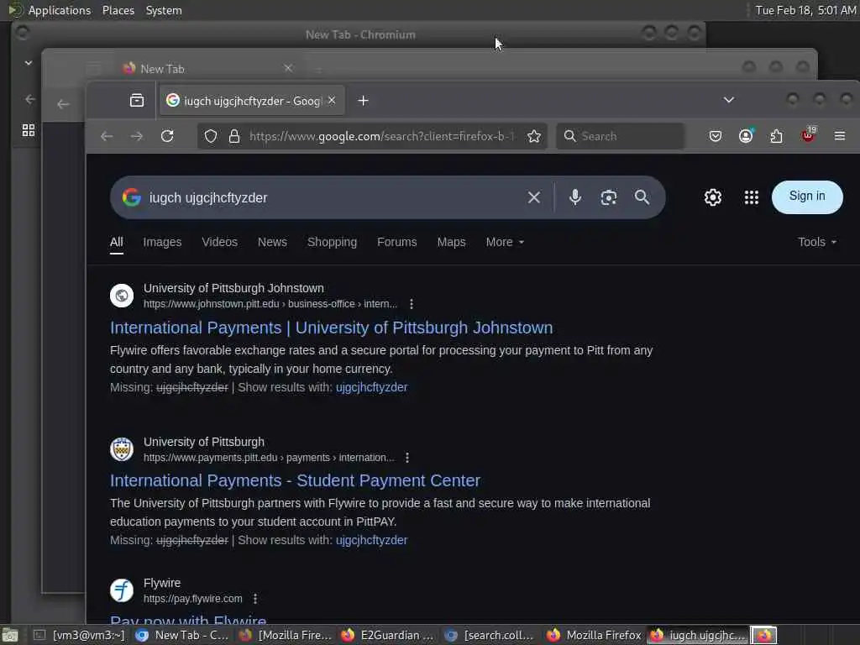Click ujgcjhcftyzder link under the Johnstown result
The width and height of the screenshot is (860, 645).
[372, 387]
